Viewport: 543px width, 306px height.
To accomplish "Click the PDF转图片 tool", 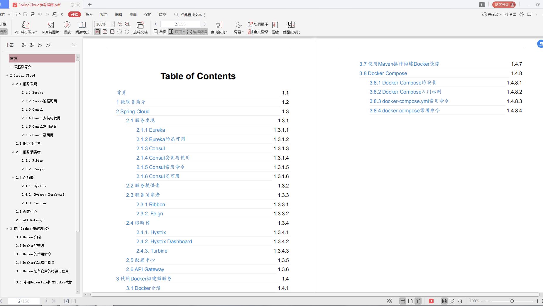I will pyautogui.click(x=50, y=28).
